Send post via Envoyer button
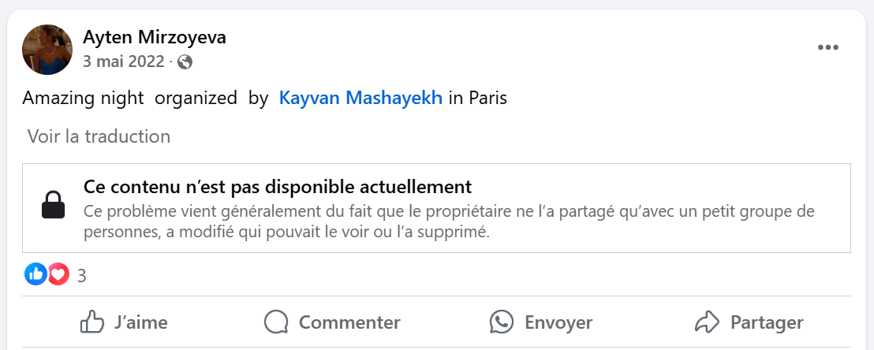The width and height of the screenshot is (874, 350). (540, 322)
